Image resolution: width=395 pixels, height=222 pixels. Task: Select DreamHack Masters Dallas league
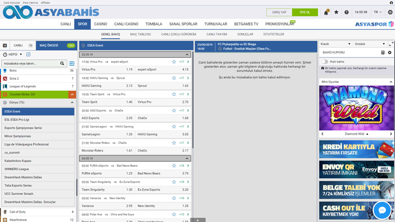[39, 177]
